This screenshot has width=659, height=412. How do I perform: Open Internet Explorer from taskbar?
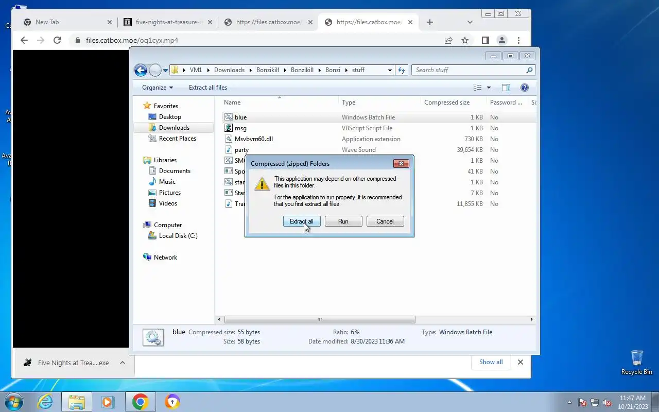click(x=45, y=402)
